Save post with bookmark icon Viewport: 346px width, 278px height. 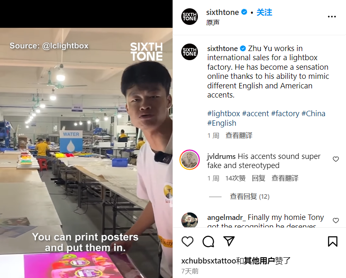[333, 241]
